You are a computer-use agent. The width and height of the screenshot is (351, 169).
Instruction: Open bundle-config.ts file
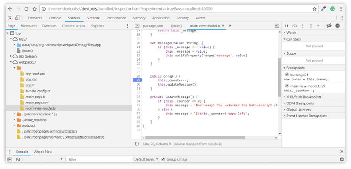[38, 91]
